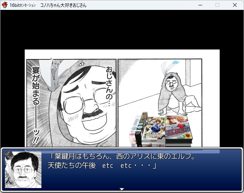Click the speaker face portrait in dialogue box
This screenshot has height=193, width=244.
[x=23, y=170]
